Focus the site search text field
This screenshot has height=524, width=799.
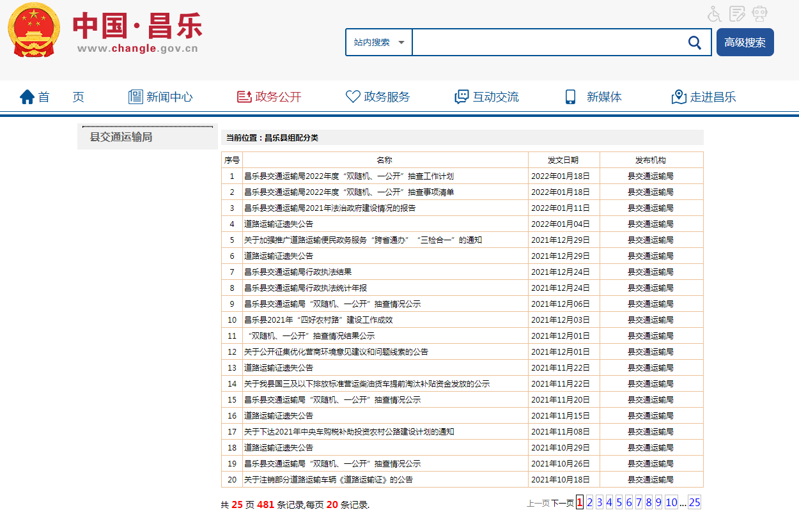pyautogui.click(x=547, y=43)
